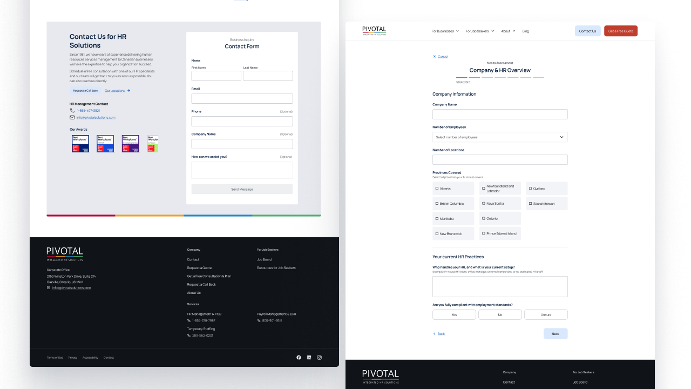Viewport: 691px width, 389px height.
Task: Open the Number of Employees dropdown
Action: (500, 137)
